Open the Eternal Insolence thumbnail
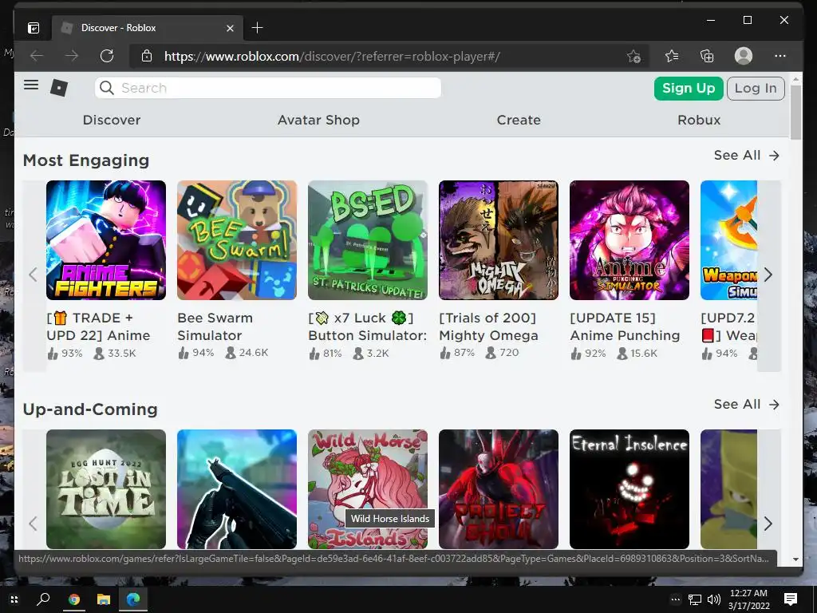The height and width of the screenshot is (613, 817). tap(630, 489)
